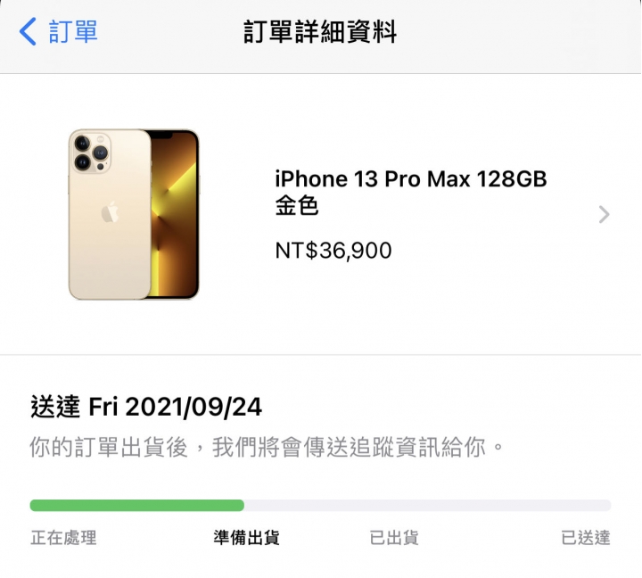Click the unfilled gray progress bar portion
Viewport: 642px width, 578px height.
pos(427,505)
